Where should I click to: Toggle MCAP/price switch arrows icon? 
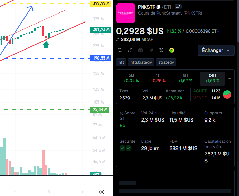[118, 39]
